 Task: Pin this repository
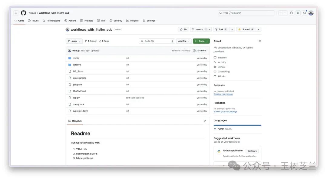click(x=183, y=29)
